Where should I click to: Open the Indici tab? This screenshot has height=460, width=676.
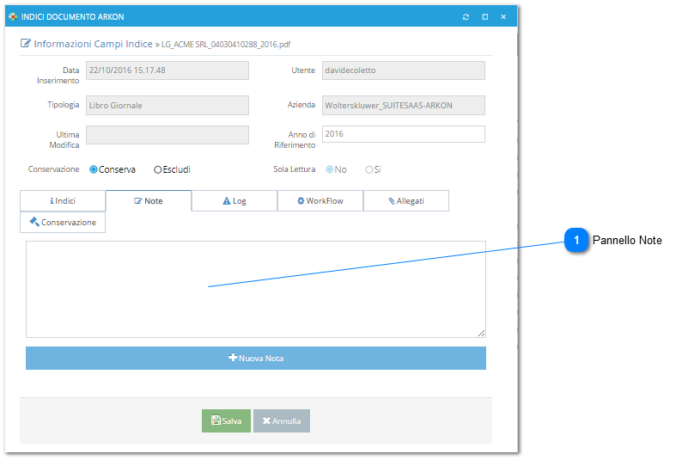(63, 200)
